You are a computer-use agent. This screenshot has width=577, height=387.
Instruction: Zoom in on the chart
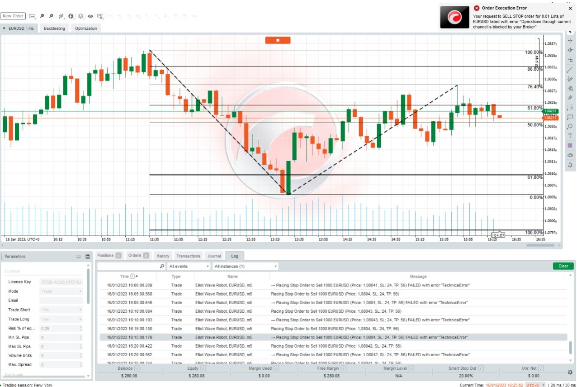pos(42,16)
